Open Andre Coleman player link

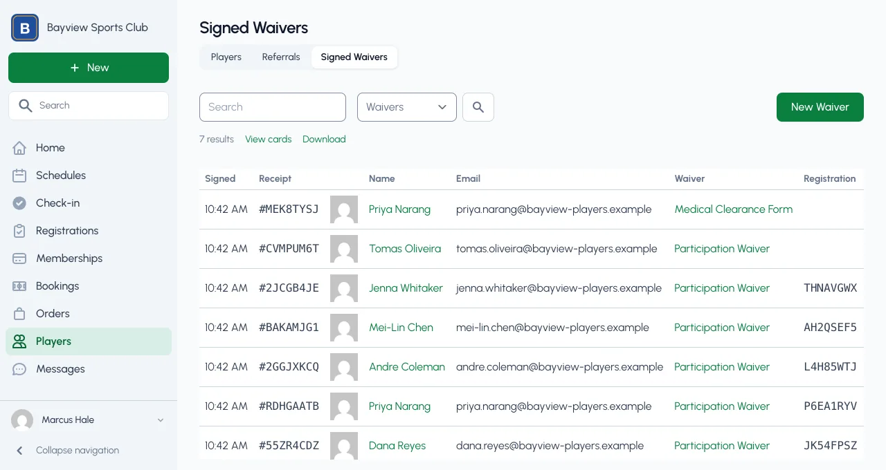(x=407, y=367)
